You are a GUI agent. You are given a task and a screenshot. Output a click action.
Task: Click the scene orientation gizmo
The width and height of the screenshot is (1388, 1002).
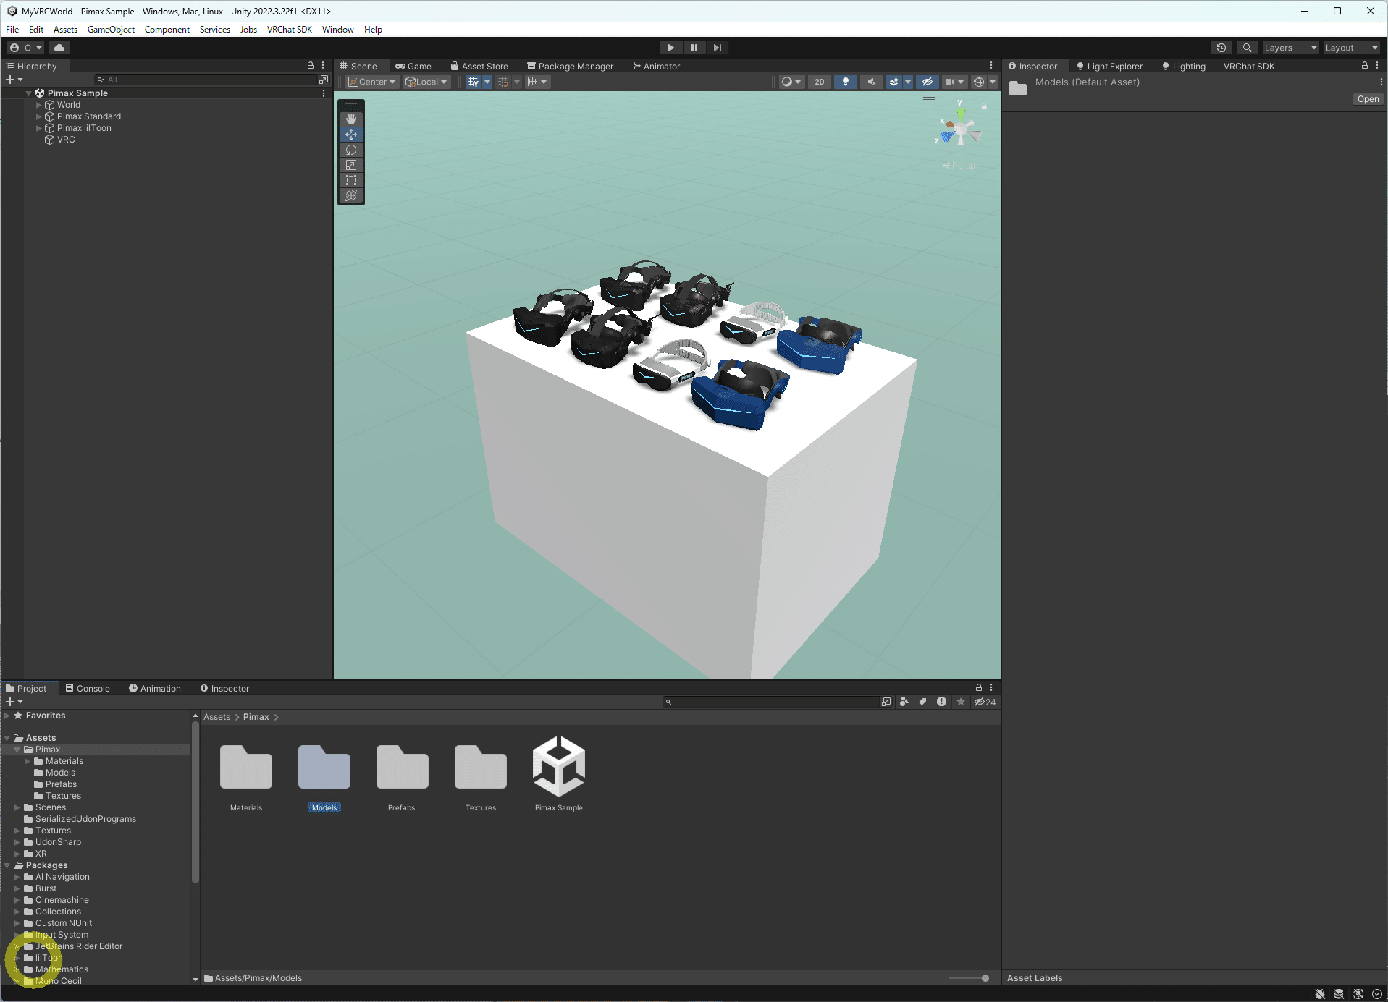[x=960, y=131]
